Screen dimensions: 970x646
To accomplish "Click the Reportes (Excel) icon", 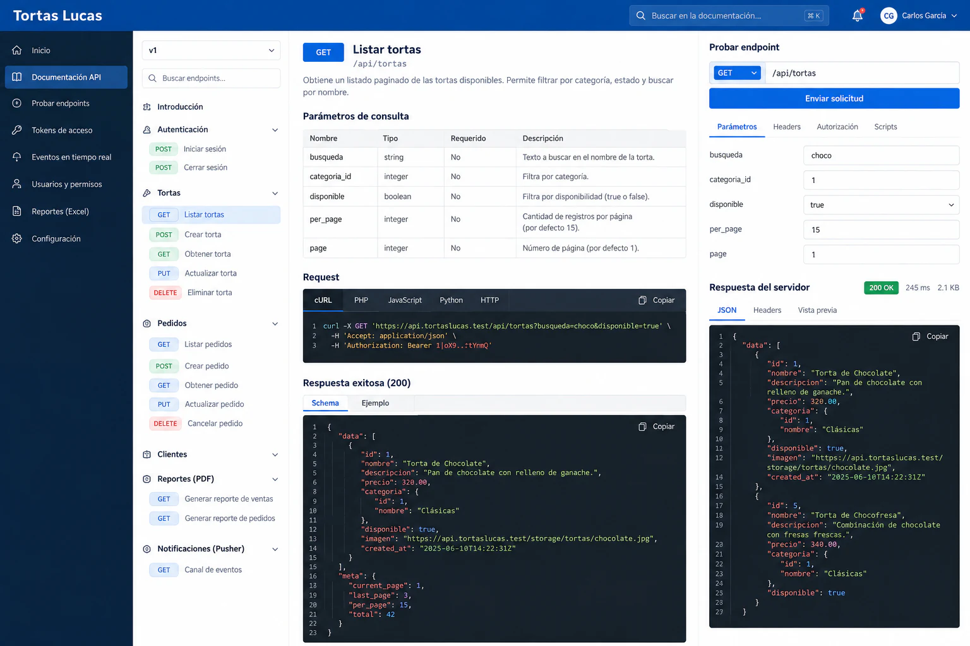I will click(17, 211).
